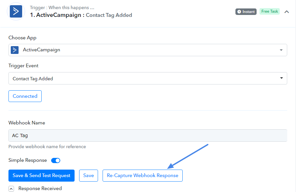Image resolution: width=296 pixels, height=192 pixels.
Task: Click the Contact Tag Added selected value
Action: point(33,79)
